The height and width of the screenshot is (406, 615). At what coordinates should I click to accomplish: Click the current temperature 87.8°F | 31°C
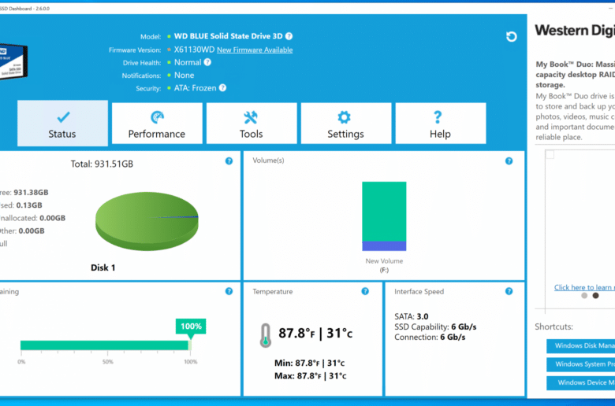coord(315,333)
